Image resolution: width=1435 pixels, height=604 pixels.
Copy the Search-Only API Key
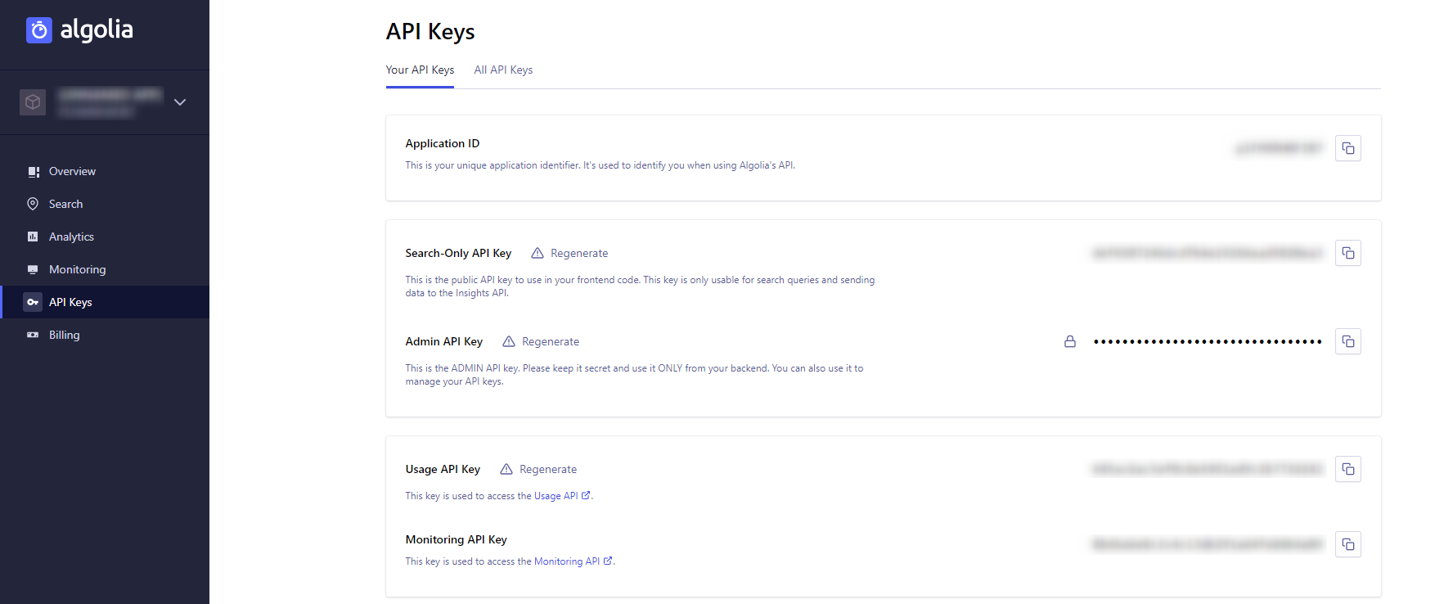[x=1348, y=253]
